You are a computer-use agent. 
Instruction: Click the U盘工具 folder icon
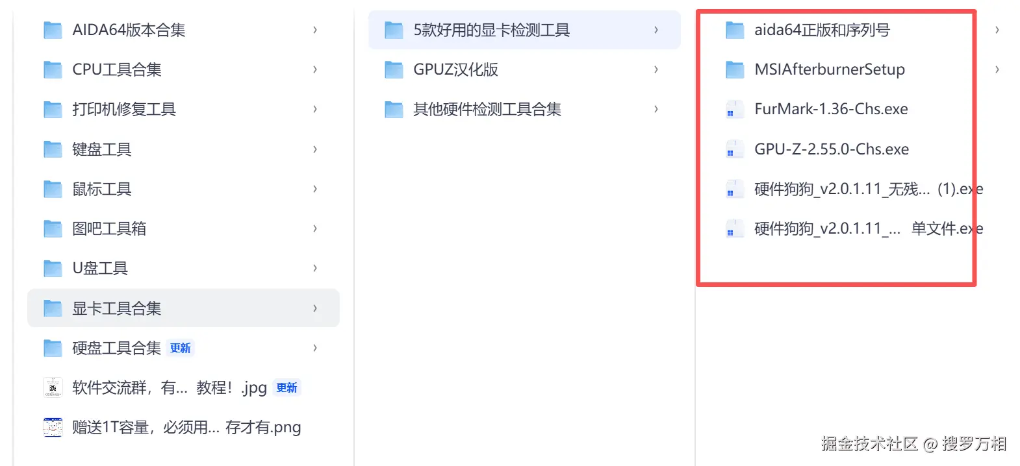point(53,268)
